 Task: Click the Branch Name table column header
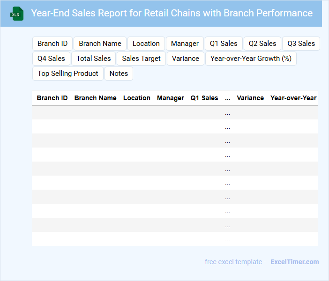(x=95, y=98)
